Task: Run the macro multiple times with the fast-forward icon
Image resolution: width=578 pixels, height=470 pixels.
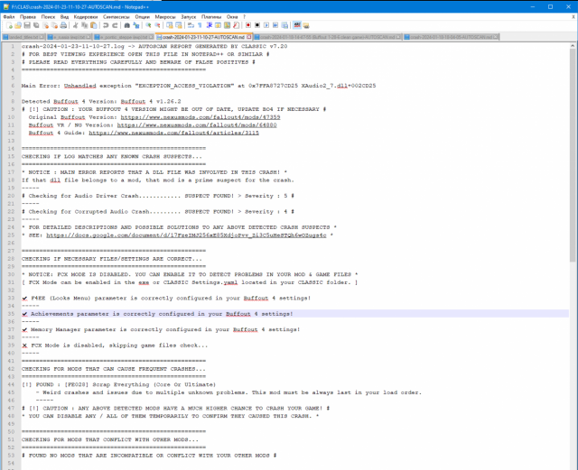Action: 275,25
